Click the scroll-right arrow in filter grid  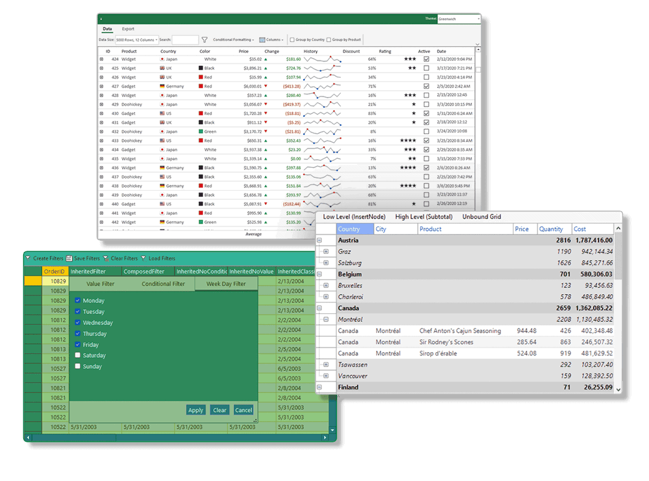pyautogui.click(x=325, y=438)
